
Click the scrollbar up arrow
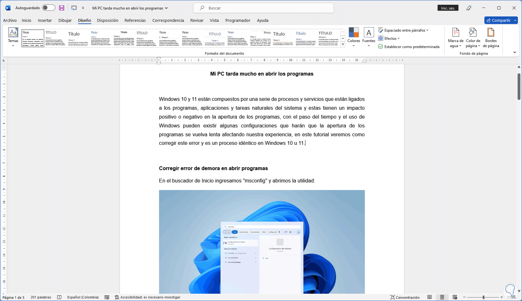(519, 67)
